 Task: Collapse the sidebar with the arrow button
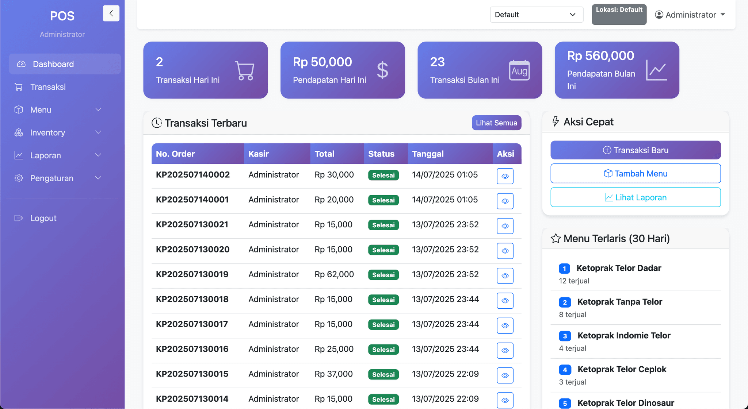pos(111,13)
